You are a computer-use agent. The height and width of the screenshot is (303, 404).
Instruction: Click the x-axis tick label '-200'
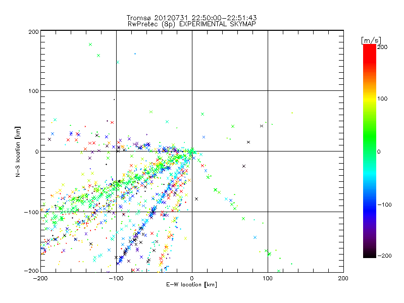tap(41, 278)
